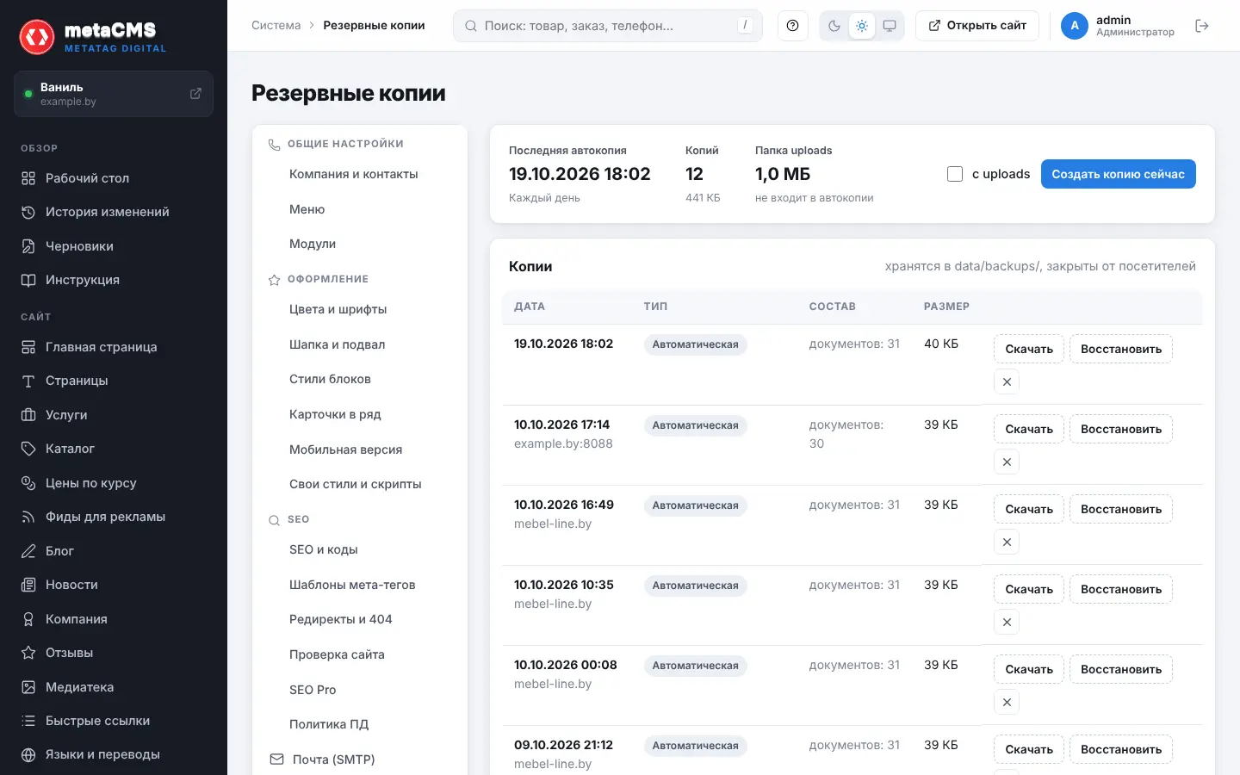Open 'SEO Pro' settings item
Screen dimensions: 1240x775
[x=360, y=690]
